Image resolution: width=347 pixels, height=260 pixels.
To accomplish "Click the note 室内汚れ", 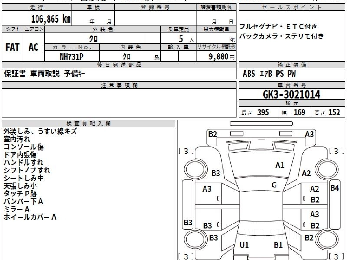I will [17, 139].
